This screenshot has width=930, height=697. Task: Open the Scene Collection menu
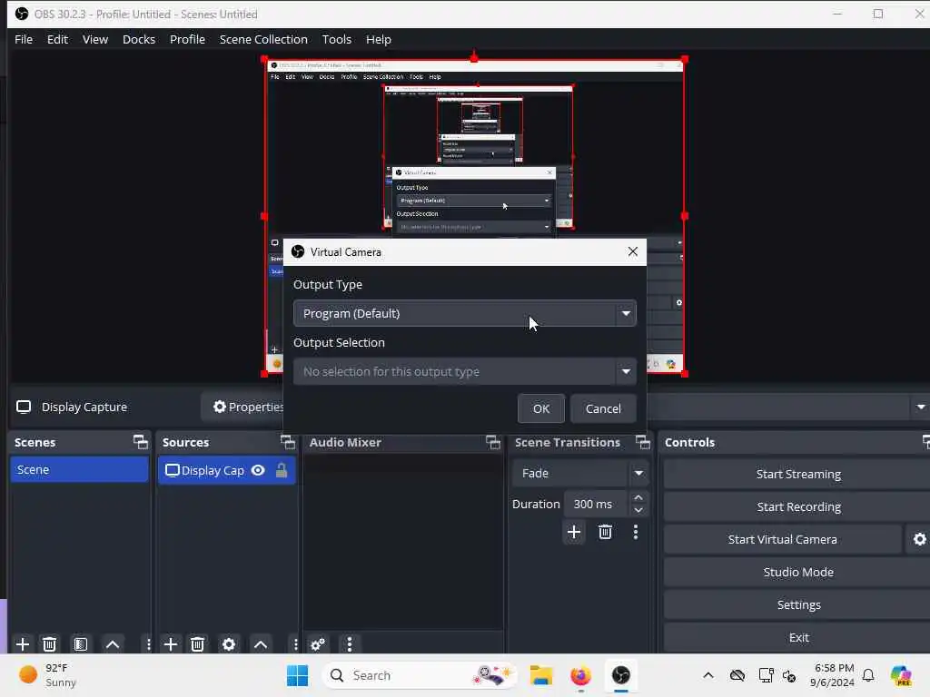263,39
